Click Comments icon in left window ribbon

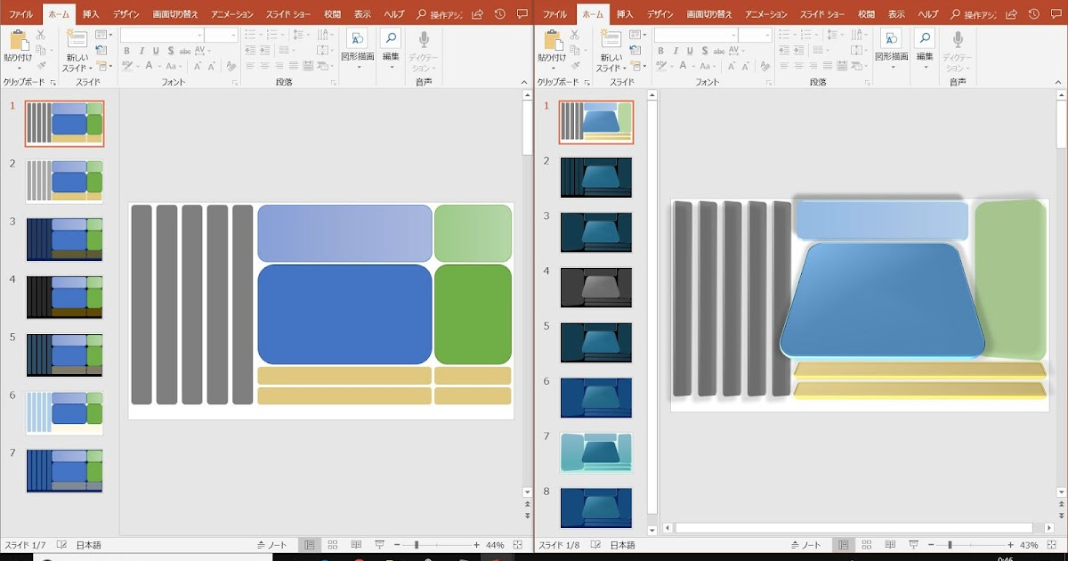(x=522, y=14)
